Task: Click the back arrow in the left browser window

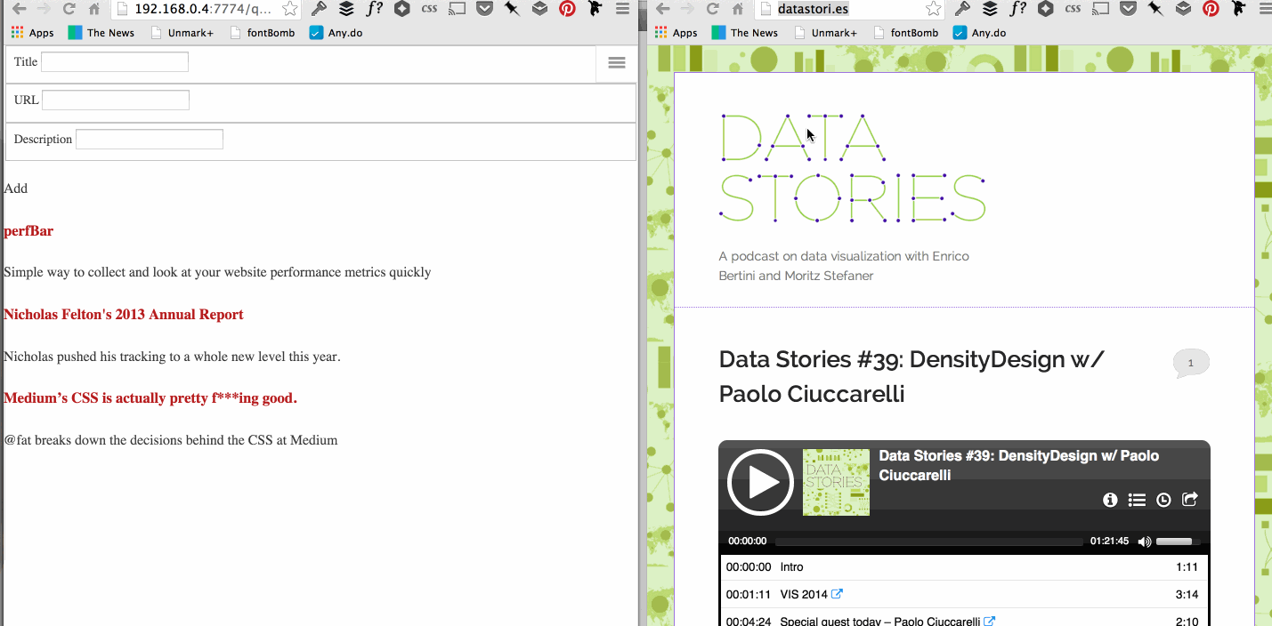Action: point(19,10)
